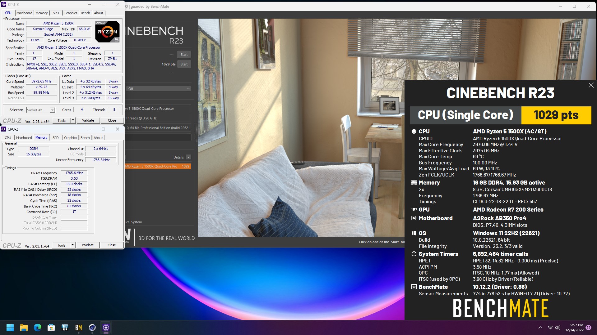Click Close button in bottom CPU-Z window
Image resolution: width=597 pixels, height=335 pixels.
[112, 245]
